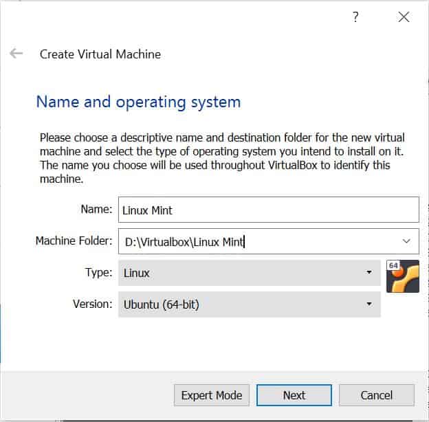Go back using the left arrow icon
The image size is (429, 422).
16,54
